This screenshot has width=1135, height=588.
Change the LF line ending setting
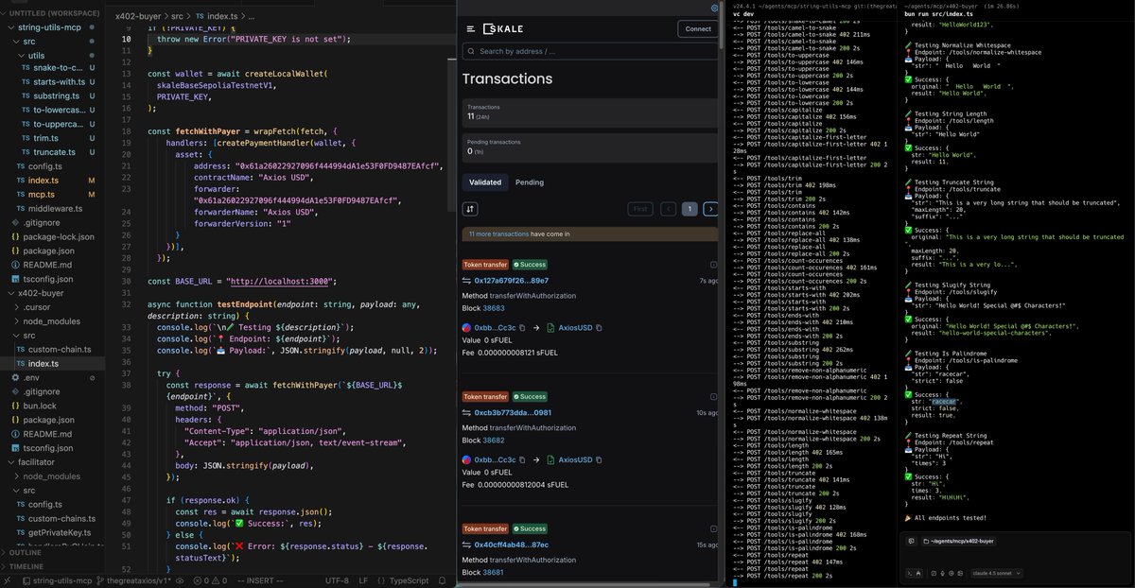click(363, 580)
